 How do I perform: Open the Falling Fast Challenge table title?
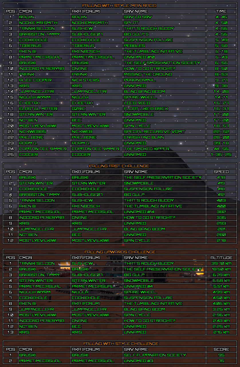pos(119,166)
